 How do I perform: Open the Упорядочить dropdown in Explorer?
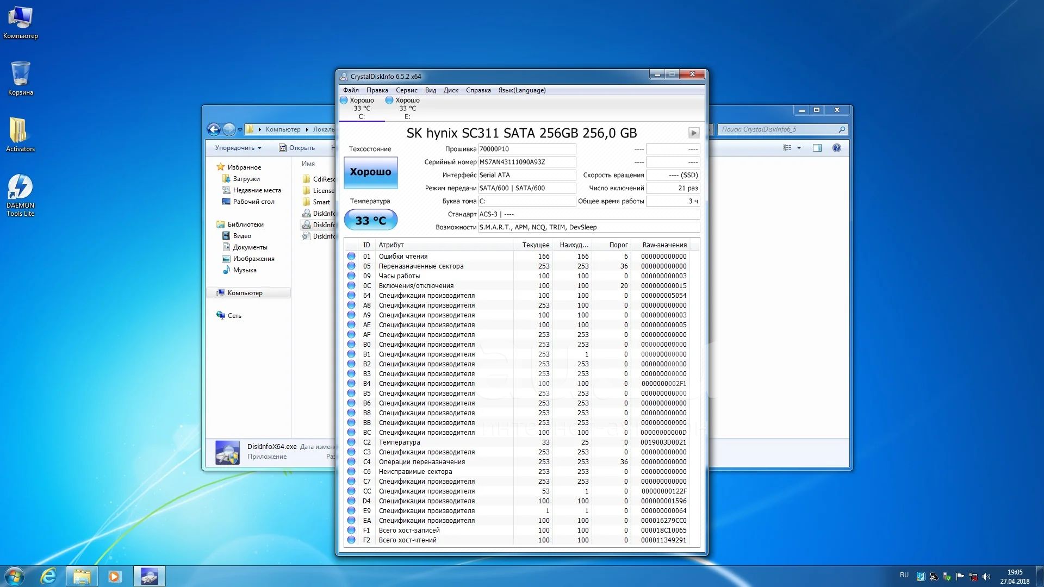click(x=238, y=148)
